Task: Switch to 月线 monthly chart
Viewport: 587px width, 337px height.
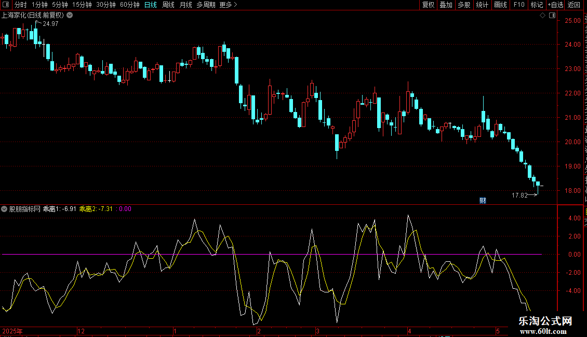Action: click(185, 5)
